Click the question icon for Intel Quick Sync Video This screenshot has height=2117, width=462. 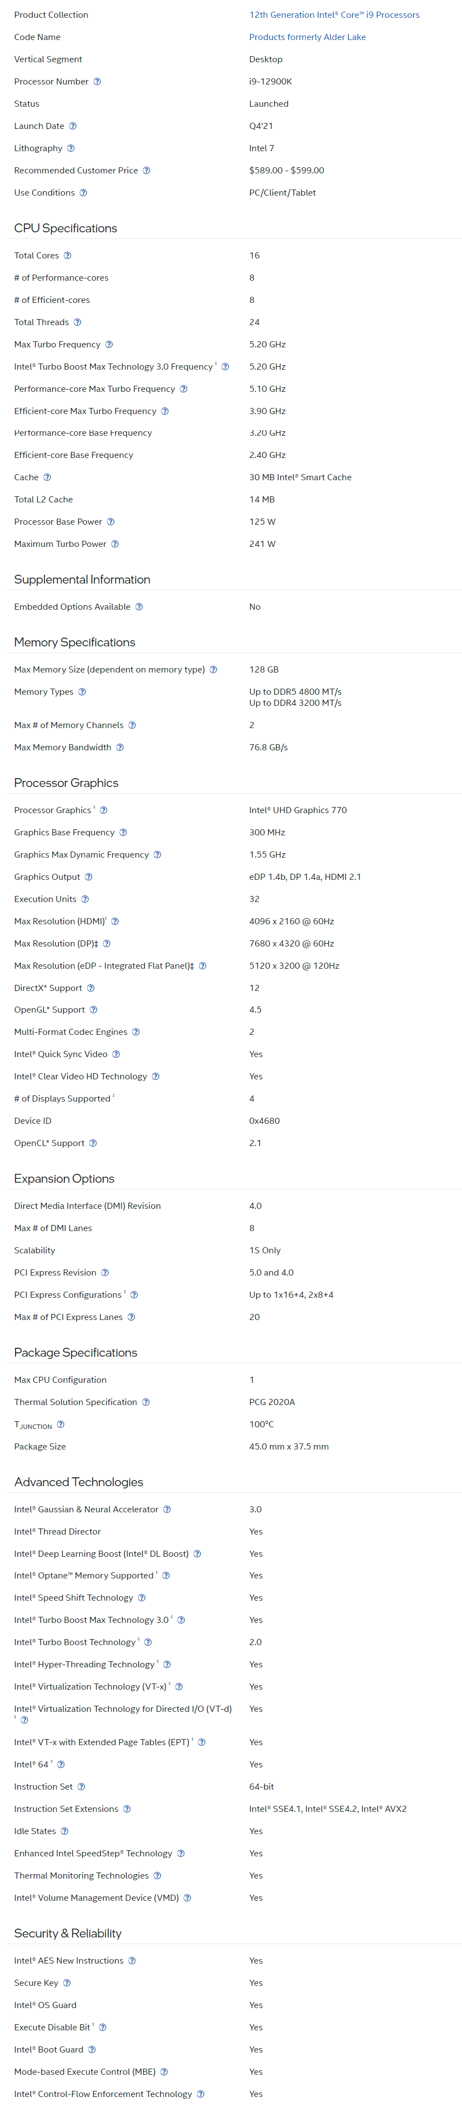pyautogui.click(x=116, y=1054)
